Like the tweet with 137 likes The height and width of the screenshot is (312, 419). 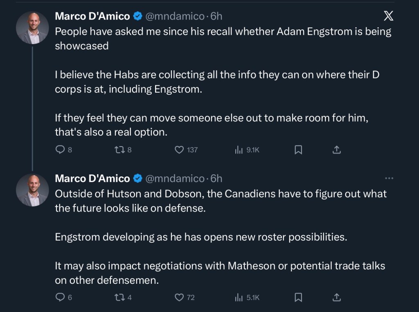(179, 150)
